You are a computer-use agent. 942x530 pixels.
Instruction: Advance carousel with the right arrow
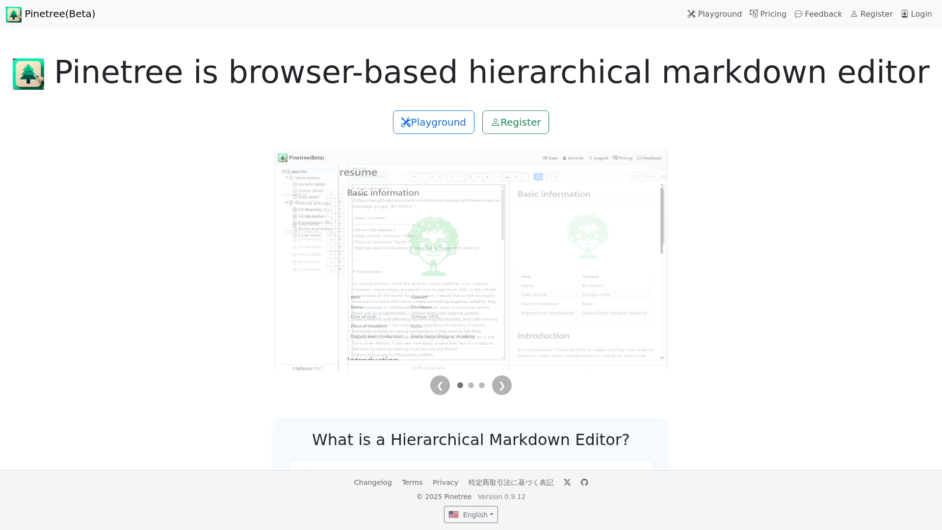point(501,385)
